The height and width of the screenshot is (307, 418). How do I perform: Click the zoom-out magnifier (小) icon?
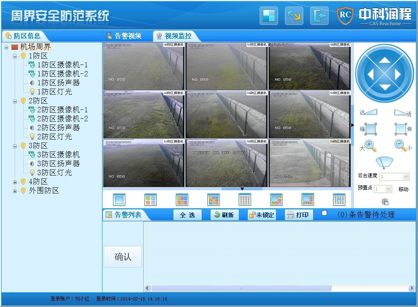pyautogui.click(x=400, y=145)
